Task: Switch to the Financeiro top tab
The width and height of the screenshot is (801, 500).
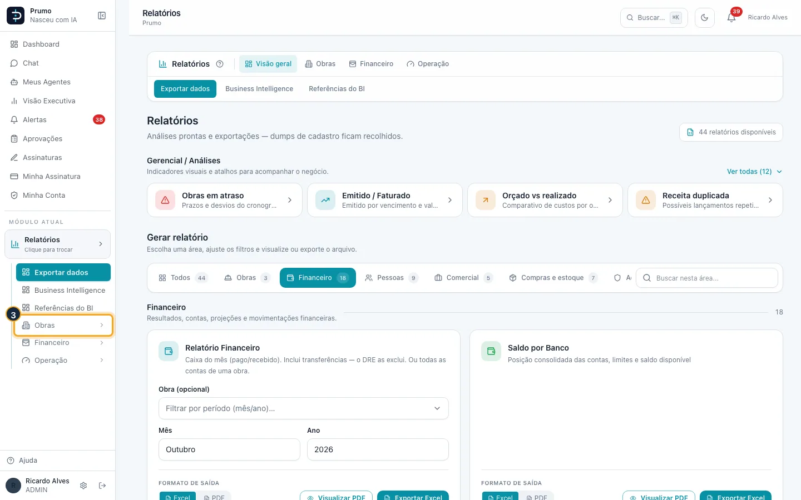Action: tap(371, 64)
